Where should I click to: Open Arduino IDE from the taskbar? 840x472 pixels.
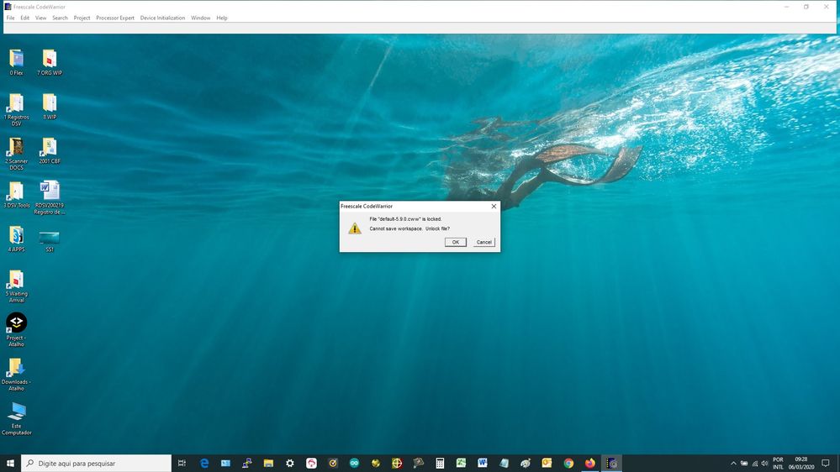pos(354,463)
